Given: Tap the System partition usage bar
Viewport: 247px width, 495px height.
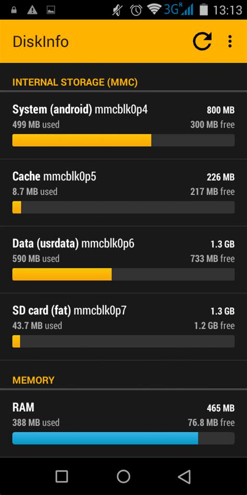Looking at the screenshot, I should pos(123,140).
